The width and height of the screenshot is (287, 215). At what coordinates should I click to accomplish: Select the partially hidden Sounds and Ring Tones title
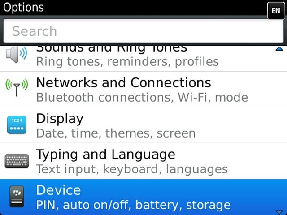pyautogui.click(x=112, y=49)
